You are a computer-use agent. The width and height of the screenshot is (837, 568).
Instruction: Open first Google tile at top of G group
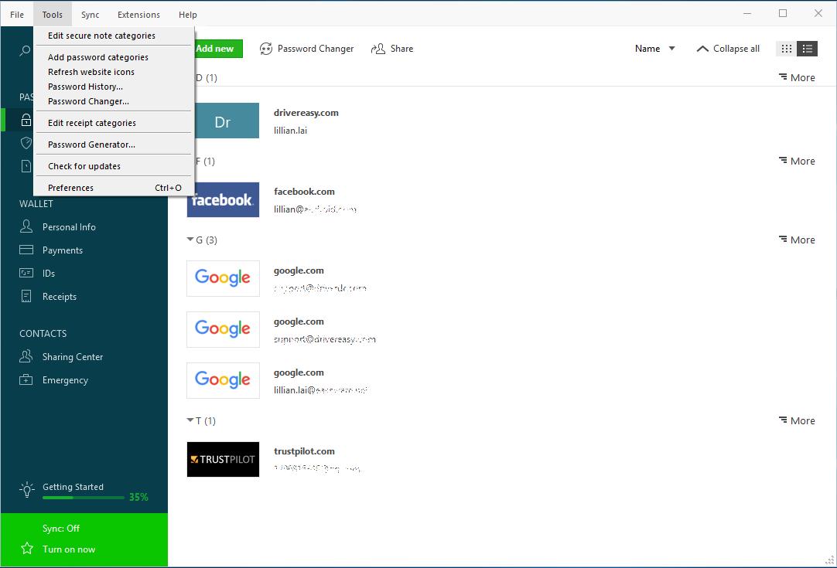coord(223,278)
